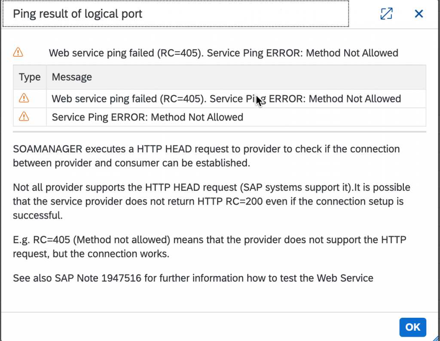Click the warning icon beside top ping message
Screen dimensions: 440x341
pos(18,52)
